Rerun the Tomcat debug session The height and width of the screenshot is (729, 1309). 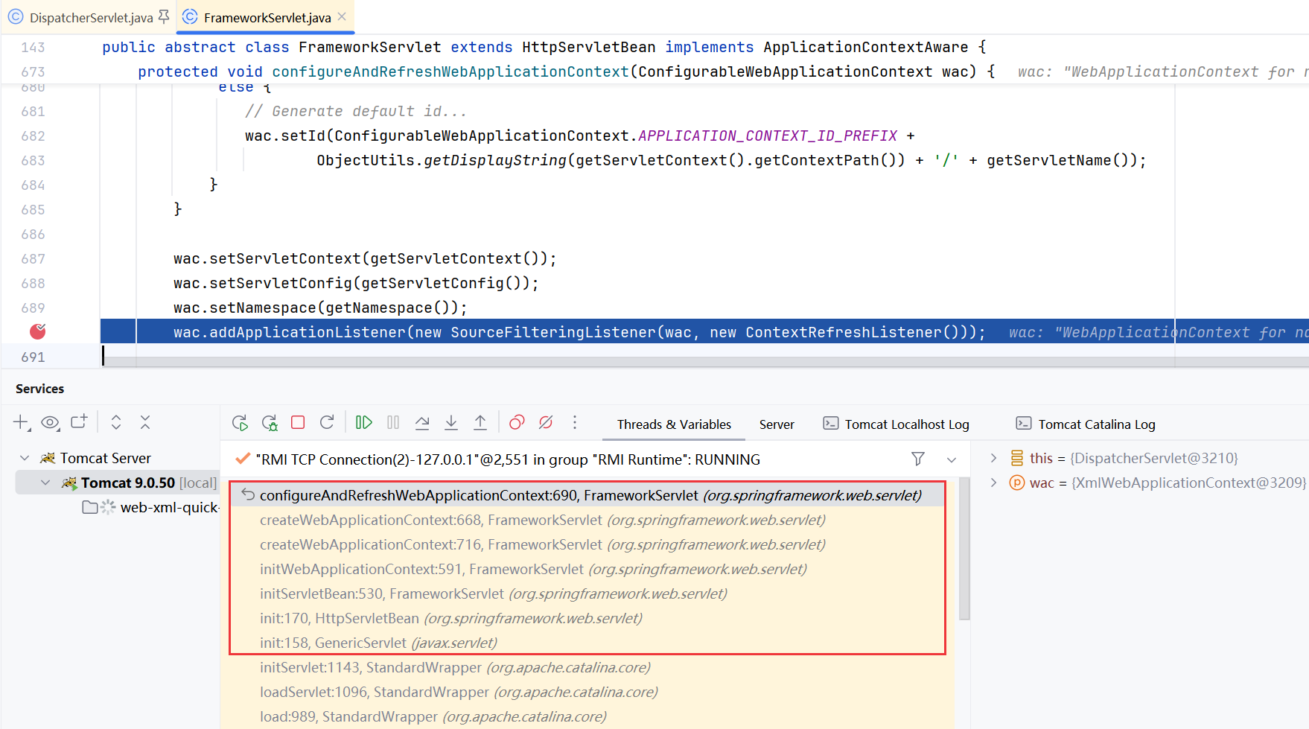pos(240,423)
